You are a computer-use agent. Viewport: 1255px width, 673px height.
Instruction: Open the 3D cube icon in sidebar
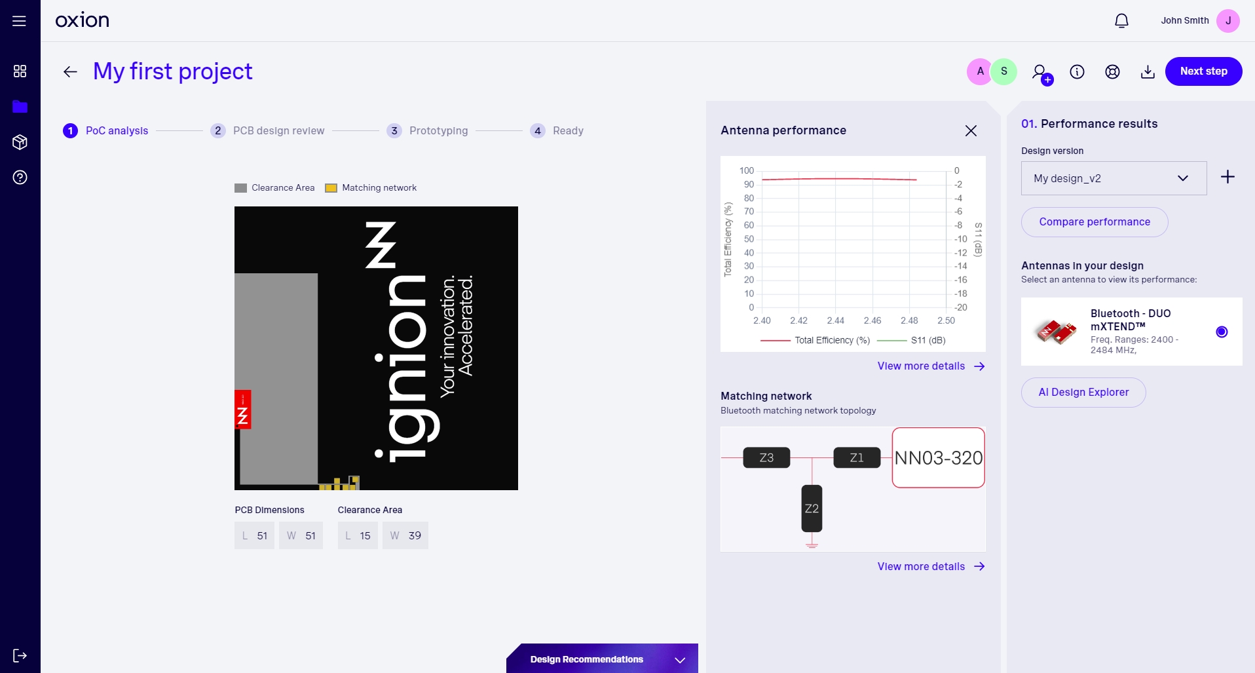coord(20,142)
